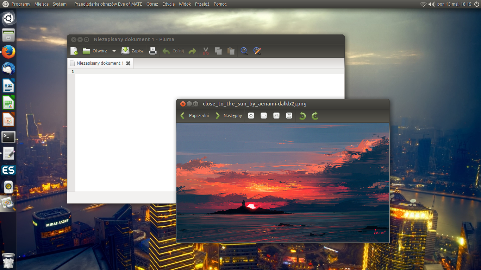This screenshot has width=481, height=270.
Task: Click the paste clipboard icon in Pluma
Action: [x=231, y=51]
